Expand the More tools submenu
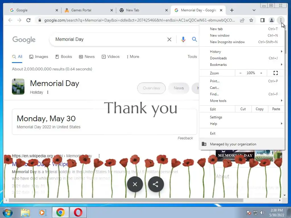Image resolution: width=291 pixels, height=218 pixels. 242,101
